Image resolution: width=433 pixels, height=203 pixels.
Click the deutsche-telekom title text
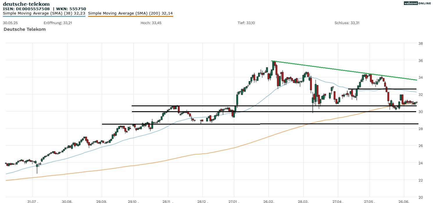coord(26,4)
